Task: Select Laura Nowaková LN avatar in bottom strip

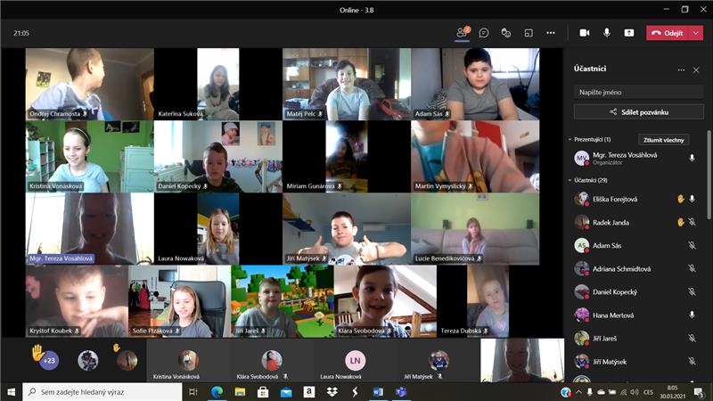Action: click(x=355, y=361)
